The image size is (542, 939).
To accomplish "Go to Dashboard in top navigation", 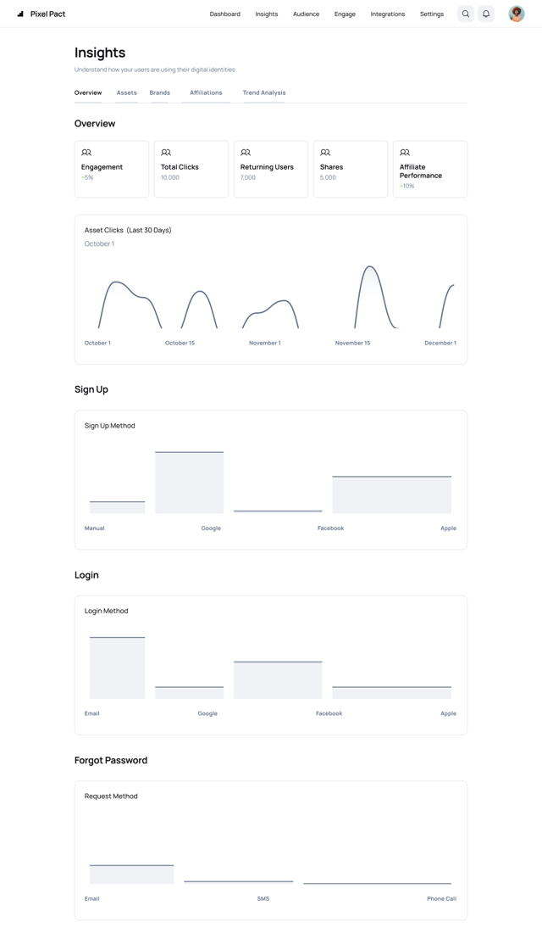I will pyautogui.click(x=224, y=14).
